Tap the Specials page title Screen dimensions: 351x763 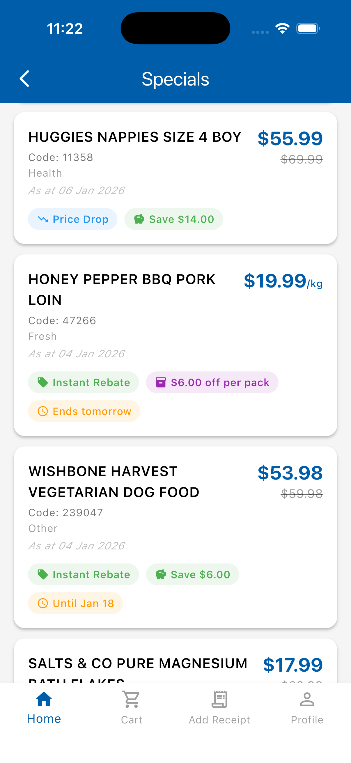click(175, 79)
